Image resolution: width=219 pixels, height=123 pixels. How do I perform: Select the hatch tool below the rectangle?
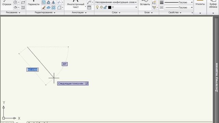23,7
